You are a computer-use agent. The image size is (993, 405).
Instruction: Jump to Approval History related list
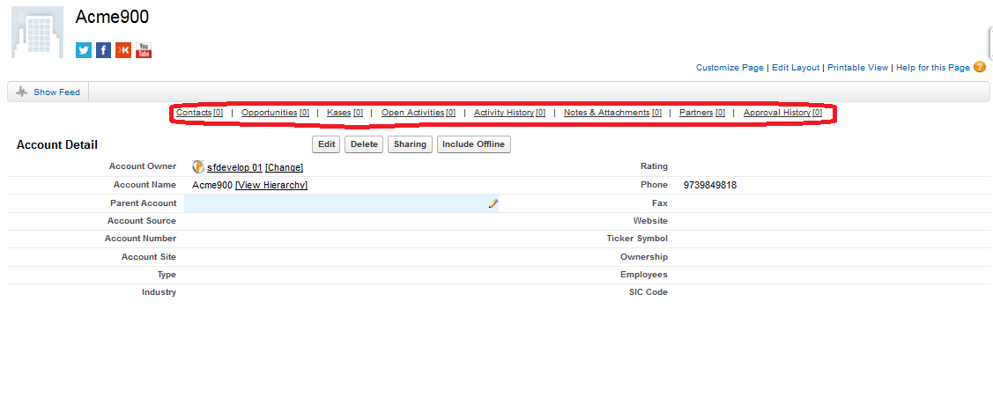click(x=782, y=113)
